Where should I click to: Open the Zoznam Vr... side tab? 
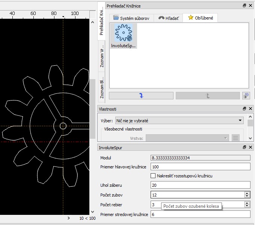[x=102, y=58]
